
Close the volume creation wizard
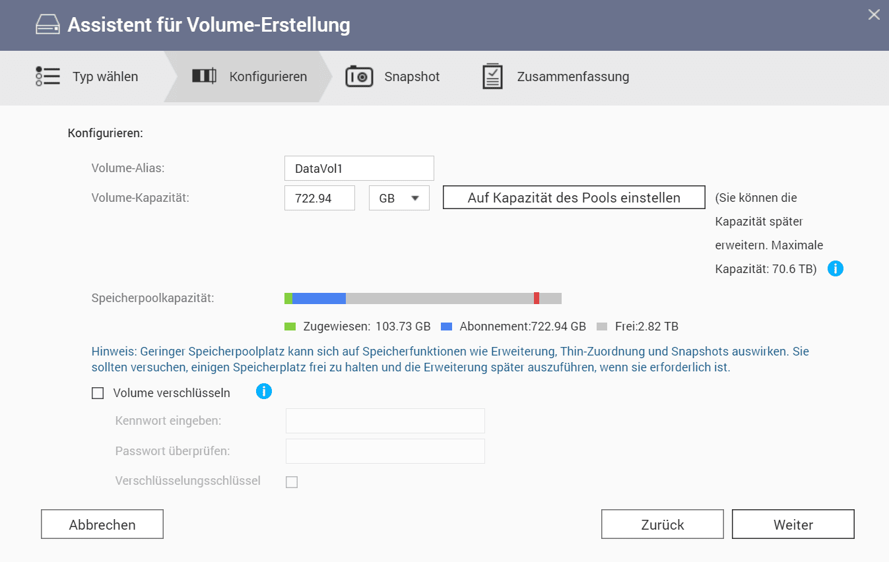coord(874,15)
